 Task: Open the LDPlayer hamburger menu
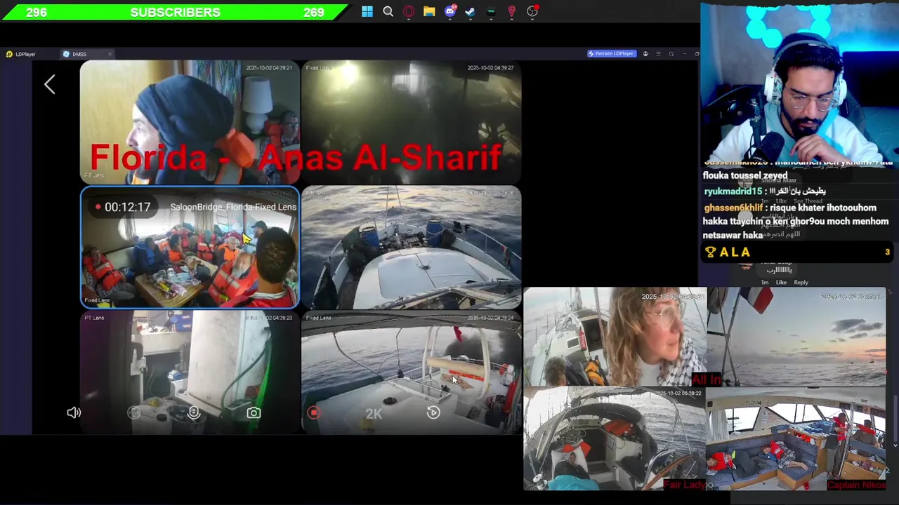click(x=658, y=53)
